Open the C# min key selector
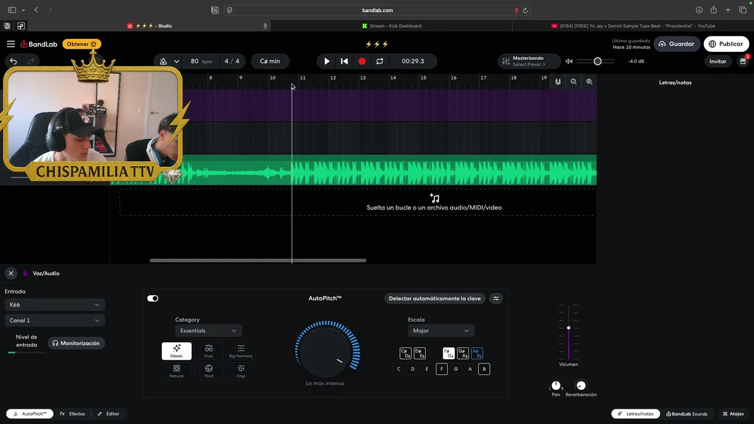The height and width of the screenshot is (424, 754). pos(270,61)
